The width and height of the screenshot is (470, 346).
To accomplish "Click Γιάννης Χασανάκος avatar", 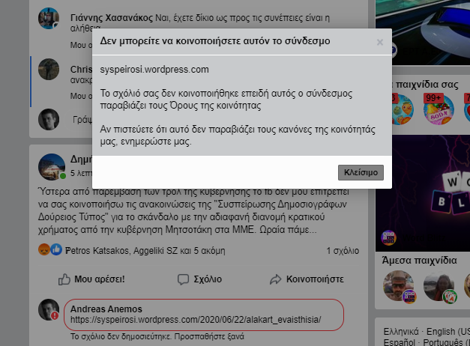I will [x=49, y=18].
